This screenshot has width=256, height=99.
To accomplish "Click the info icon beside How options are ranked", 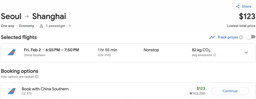I will click(37, 76).
